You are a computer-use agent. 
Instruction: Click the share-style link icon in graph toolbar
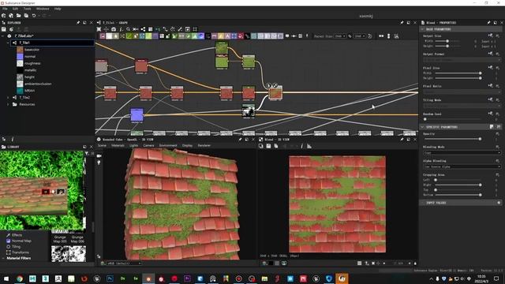143,29
